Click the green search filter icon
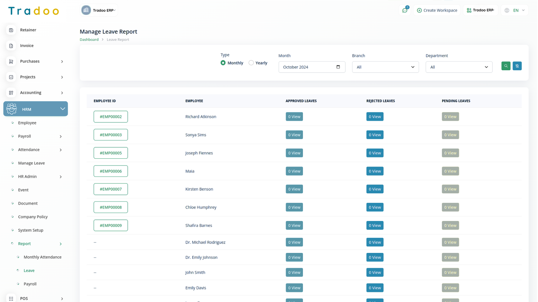This screenshot has height=302, width=538. [506, 66]
